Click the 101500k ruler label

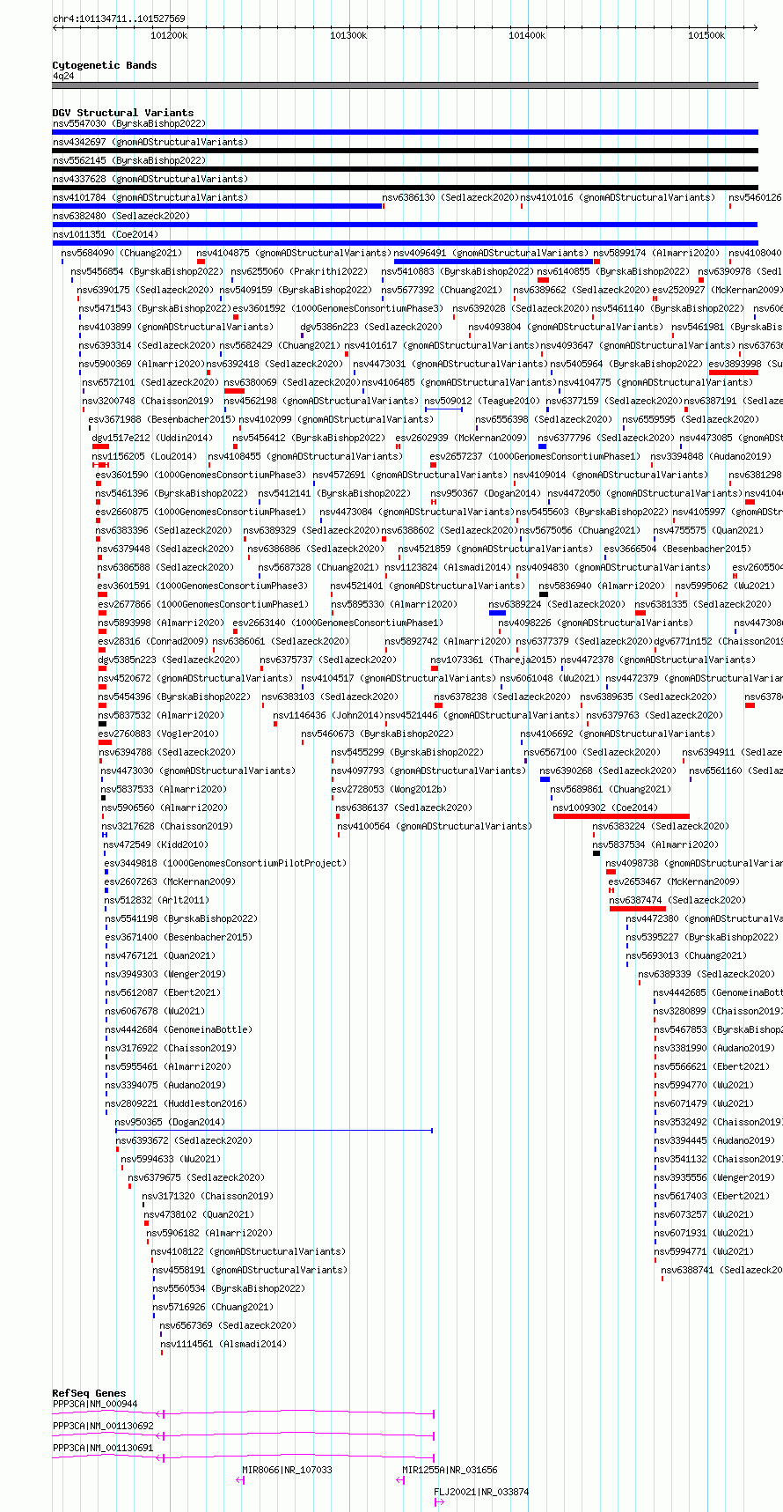706,35
